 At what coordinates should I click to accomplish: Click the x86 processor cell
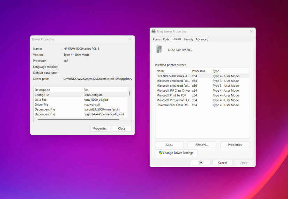(194, 86)
